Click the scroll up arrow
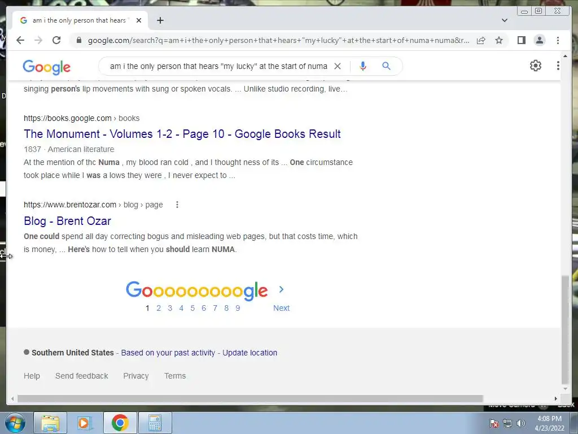This screenshot has width=578, height=434. click(x=565, y=56)
